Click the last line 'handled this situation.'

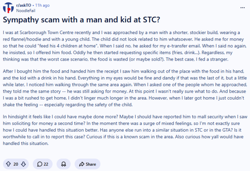pyautogui.click(x=26, y=143)
